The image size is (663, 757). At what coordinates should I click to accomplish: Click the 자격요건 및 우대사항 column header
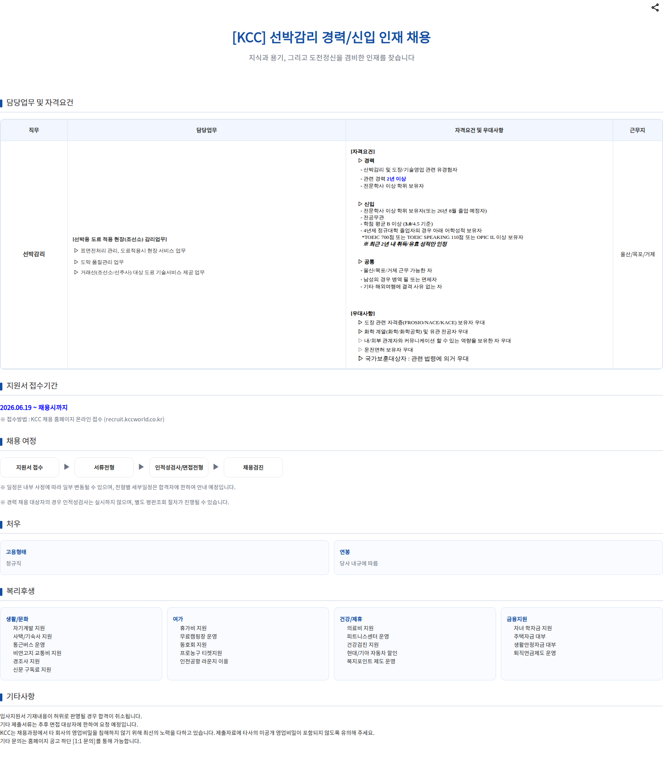coord(479,130)
